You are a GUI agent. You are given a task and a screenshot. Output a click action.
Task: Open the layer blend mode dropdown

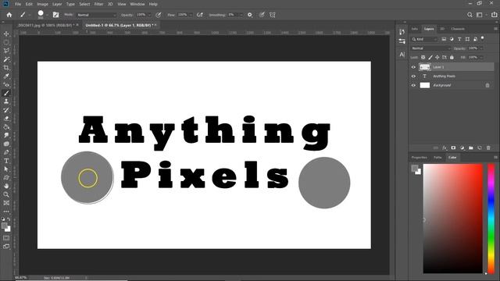[x=430, y=48]
